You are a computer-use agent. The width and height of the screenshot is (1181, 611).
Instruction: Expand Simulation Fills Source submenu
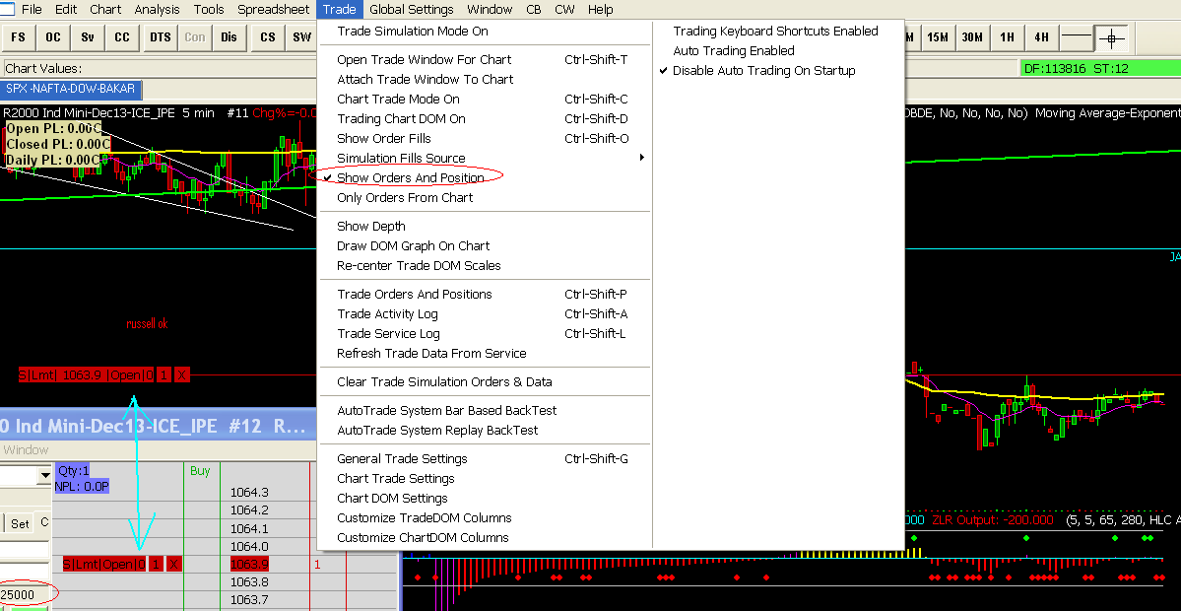pos(485,158)
